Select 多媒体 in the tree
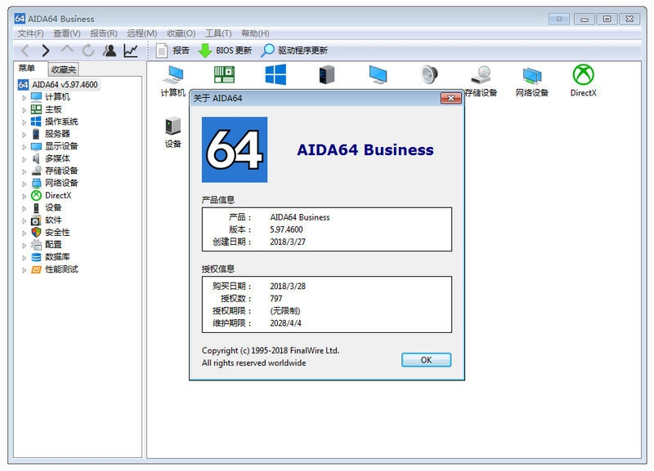Screen dimensions: 654x471 pyautogui.click(x=57, y=158)
